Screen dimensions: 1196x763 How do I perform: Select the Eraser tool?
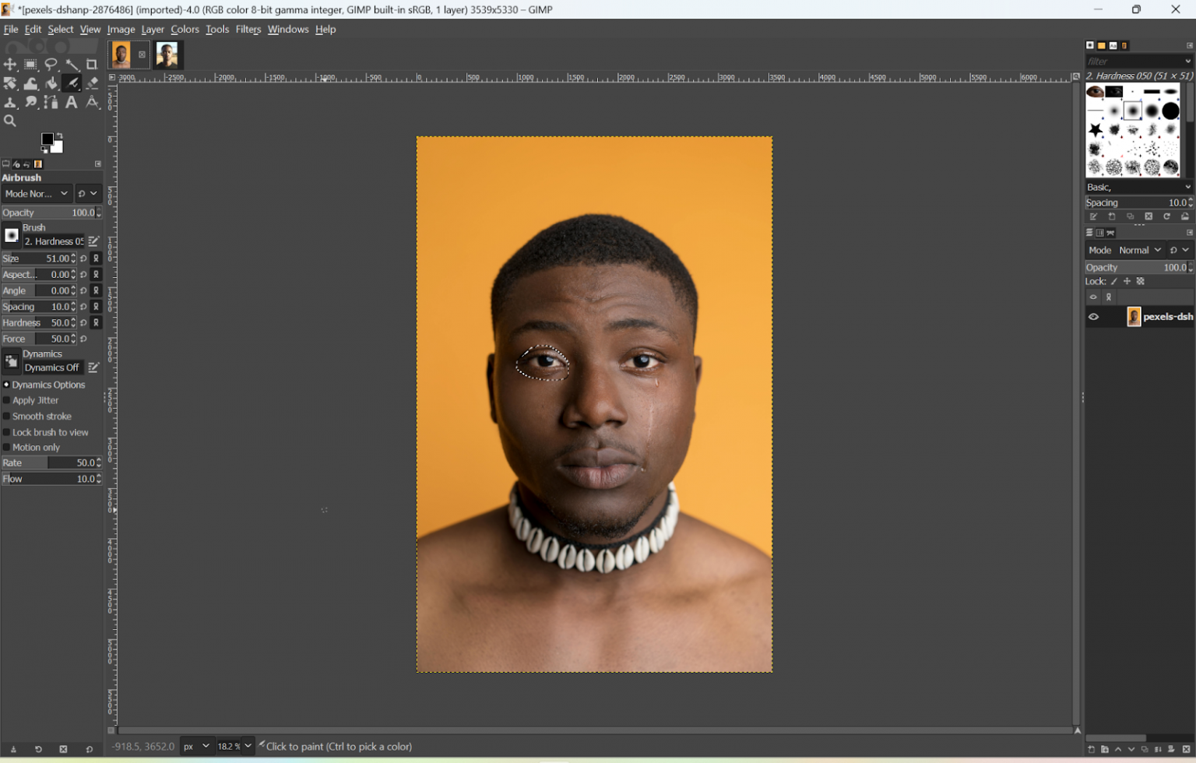(93, 83)
